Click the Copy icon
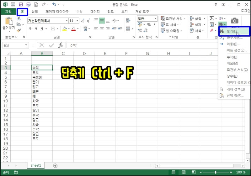 [19, 24]
